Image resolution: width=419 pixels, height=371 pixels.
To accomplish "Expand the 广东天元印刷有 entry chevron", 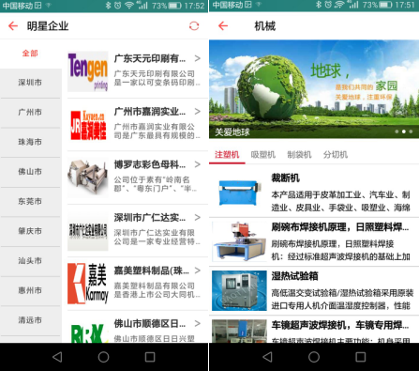I will pyautogui.click(x=198, y=58).
